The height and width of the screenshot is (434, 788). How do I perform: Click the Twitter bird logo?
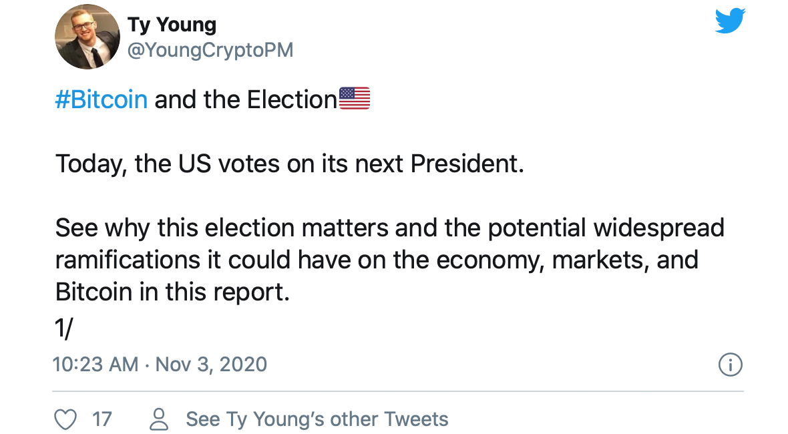coord(729,21)
